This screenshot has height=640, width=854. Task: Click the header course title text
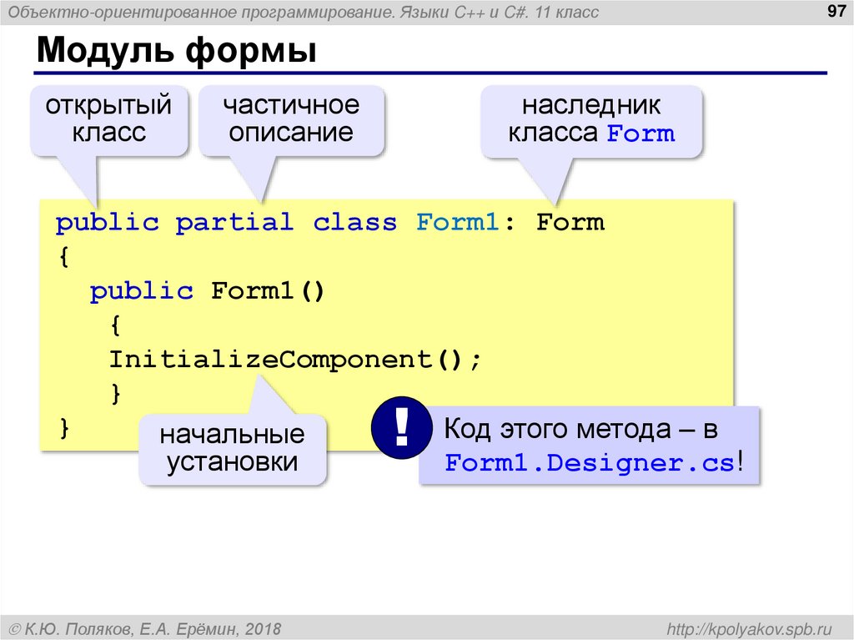(304, 12)
